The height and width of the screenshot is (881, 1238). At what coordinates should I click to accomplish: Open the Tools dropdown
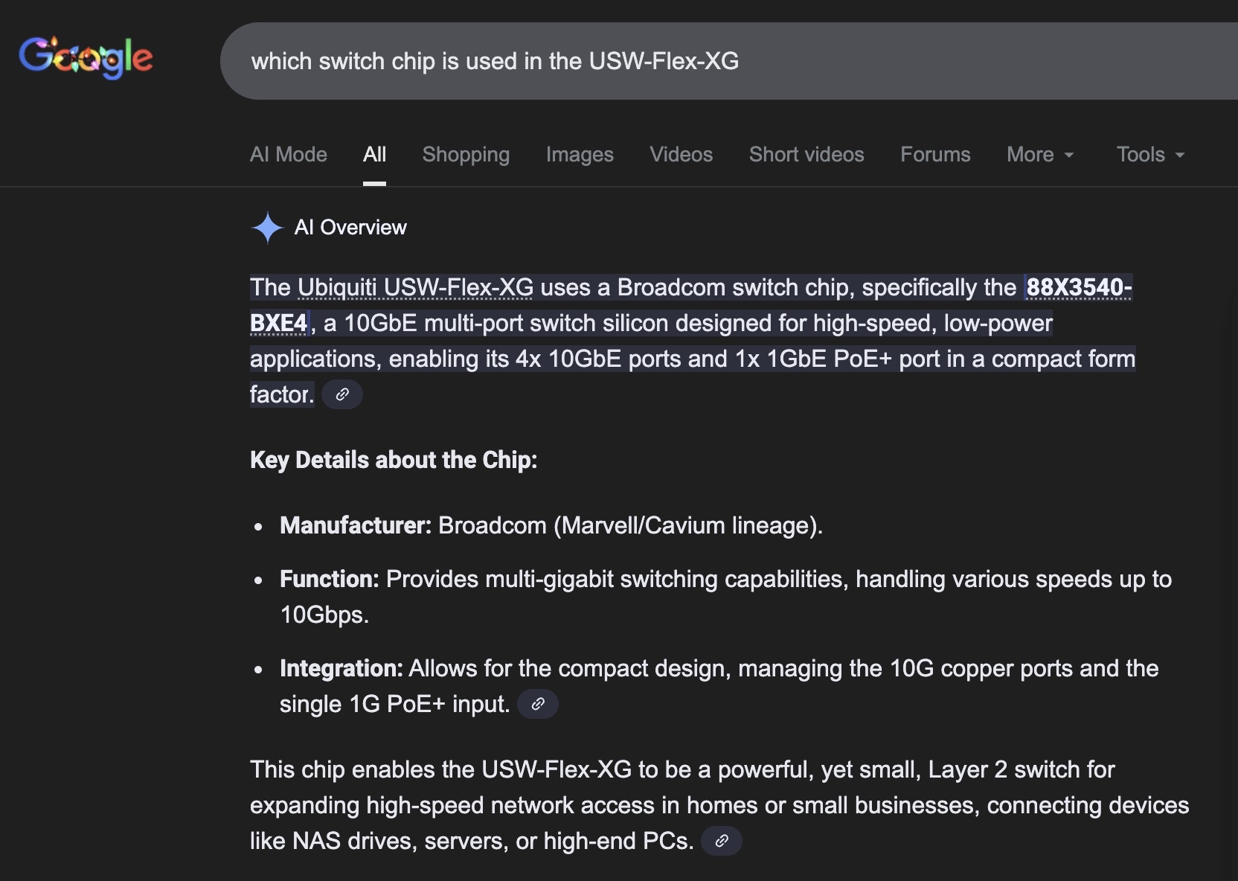[x=1149, y=155]
